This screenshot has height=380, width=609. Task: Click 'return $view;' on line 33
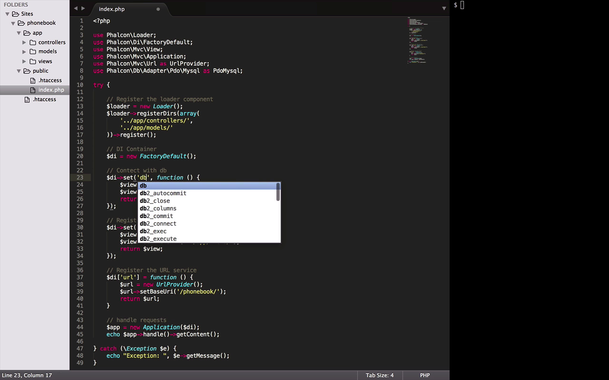(141, 249)
